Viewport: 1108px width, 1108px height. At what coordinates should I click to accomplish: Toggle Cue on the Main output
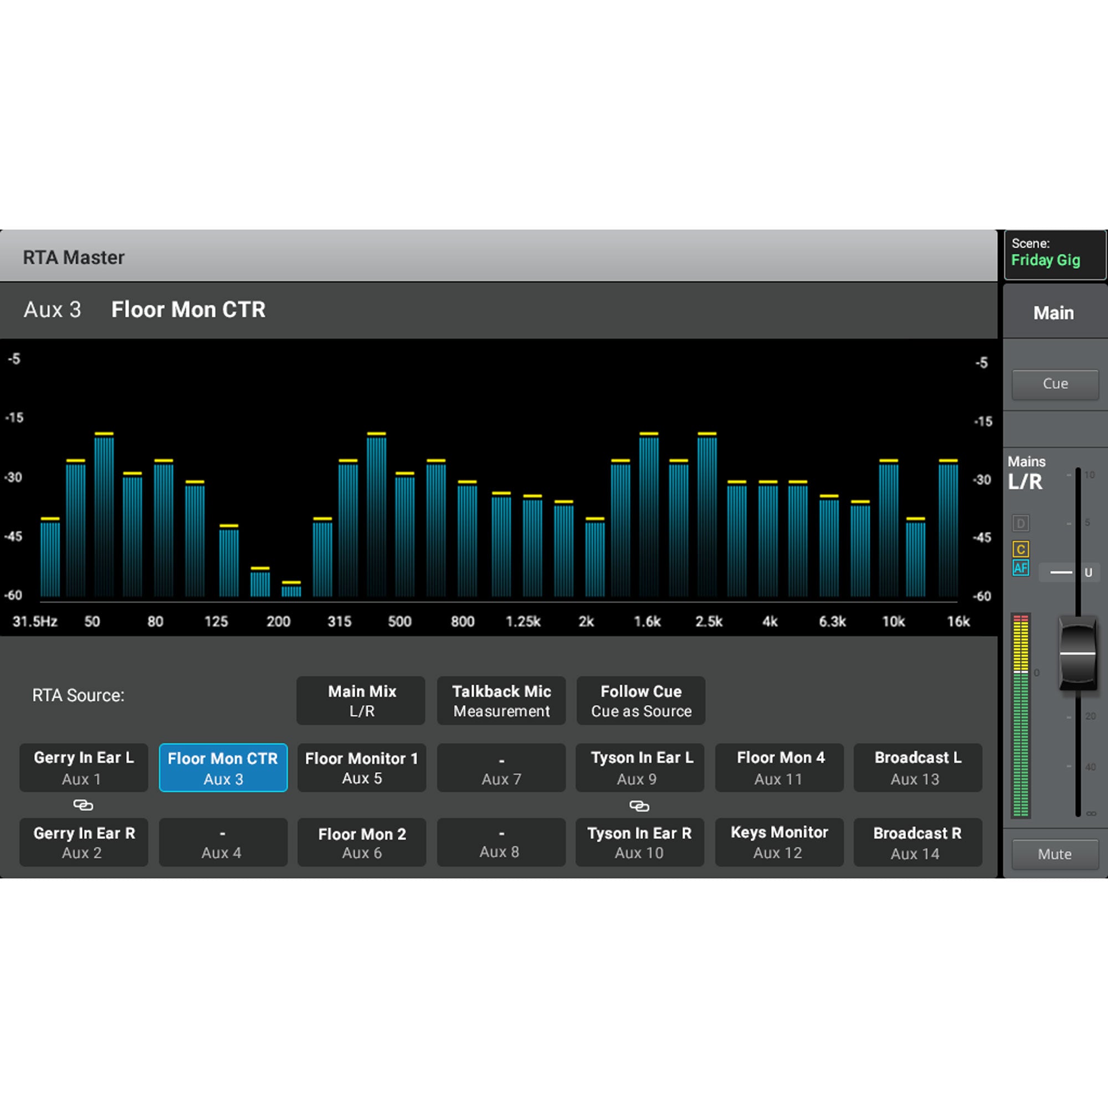click(1055, 384)
